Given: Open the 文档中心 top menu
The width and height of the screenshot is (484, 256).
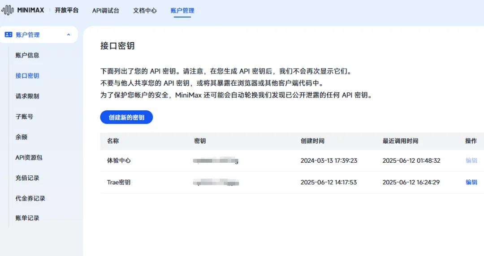Looking at the screenshot, I should coord(145,10).
